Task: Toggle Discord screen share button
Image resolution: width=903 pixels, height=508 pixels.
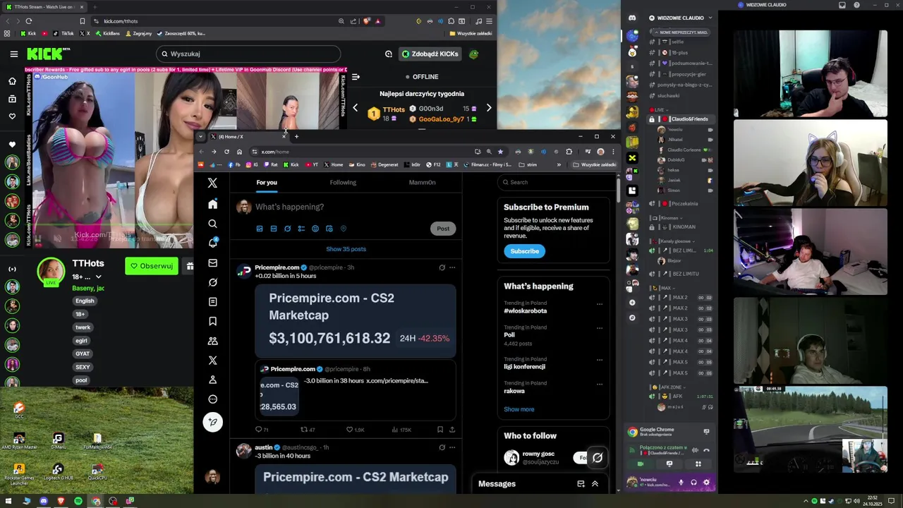Action: click(x=669, y=464)
